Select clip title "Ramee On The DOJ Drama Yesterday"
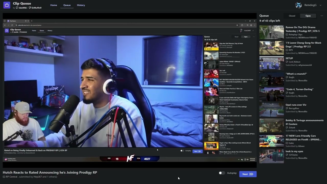 click(x=302, y=29)
